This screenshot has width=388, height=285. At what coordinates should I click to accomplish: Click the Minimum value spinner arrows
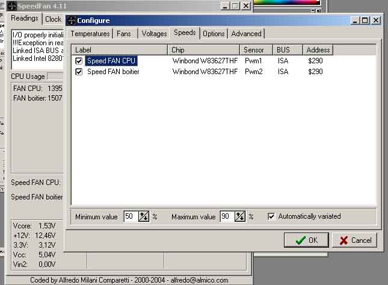pyautogui.click(x=144, y=216)
